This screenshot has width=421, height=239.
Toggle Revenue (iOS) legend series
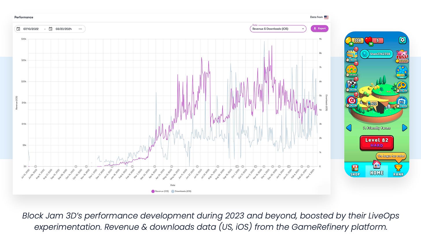tap(160, 191)
